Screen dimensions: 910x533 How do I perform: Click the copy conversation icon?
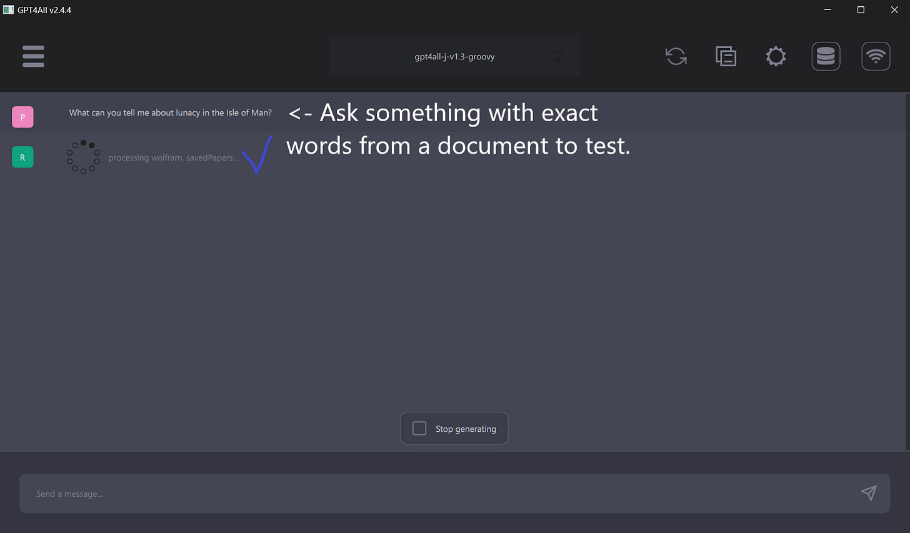pyautogui.click(x=726, y=56)
